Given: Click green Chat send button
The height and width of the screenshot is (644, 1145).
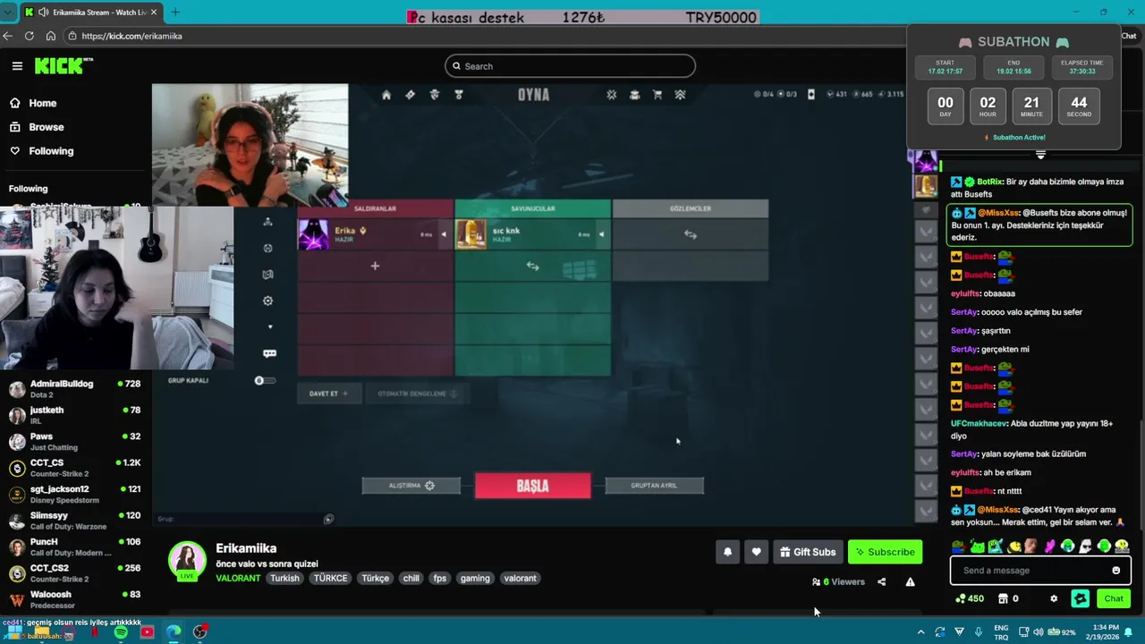Looking at the screenshot, I should point(1114,598).
